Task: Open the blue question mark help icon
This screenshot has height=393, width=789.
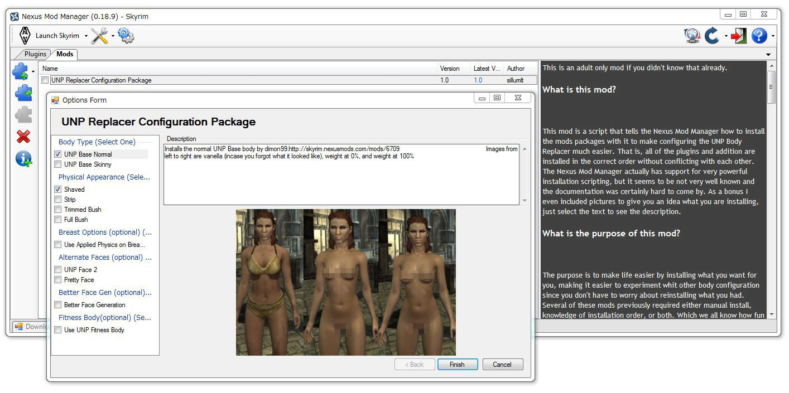Action: [x=759, y=36]
